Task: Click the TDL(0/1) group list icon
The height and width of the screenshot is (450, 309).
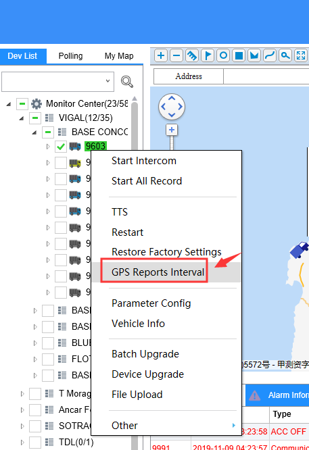Action: pos(49,443)
